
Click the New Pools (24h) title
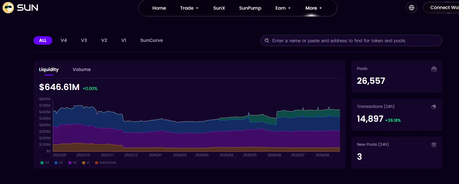point(373,144)
